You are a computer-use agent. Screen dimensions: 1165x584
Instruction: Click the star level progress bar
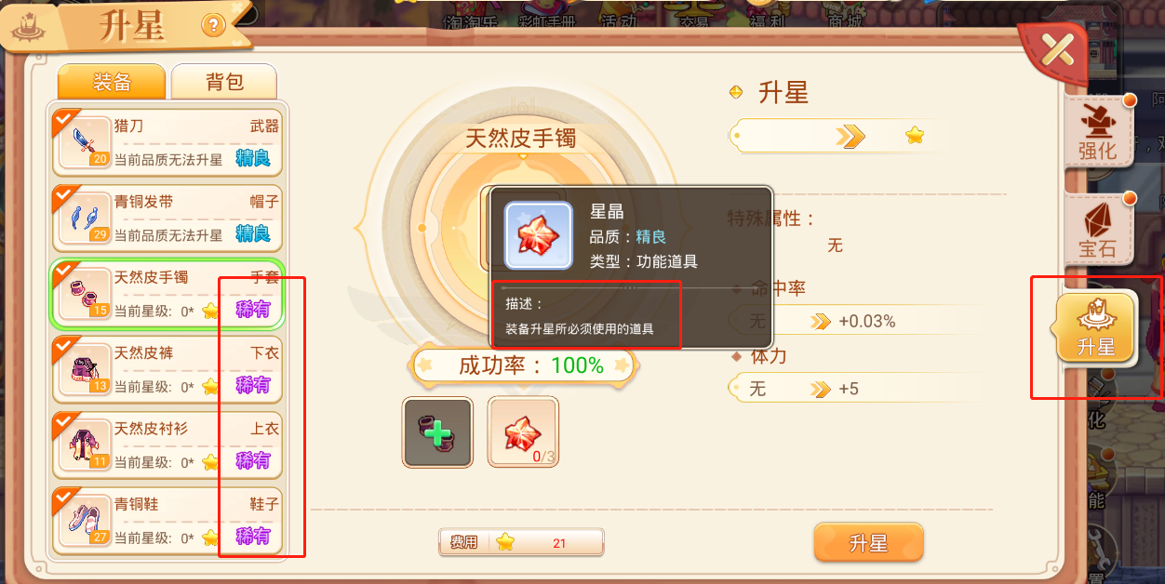pos(837,136)
